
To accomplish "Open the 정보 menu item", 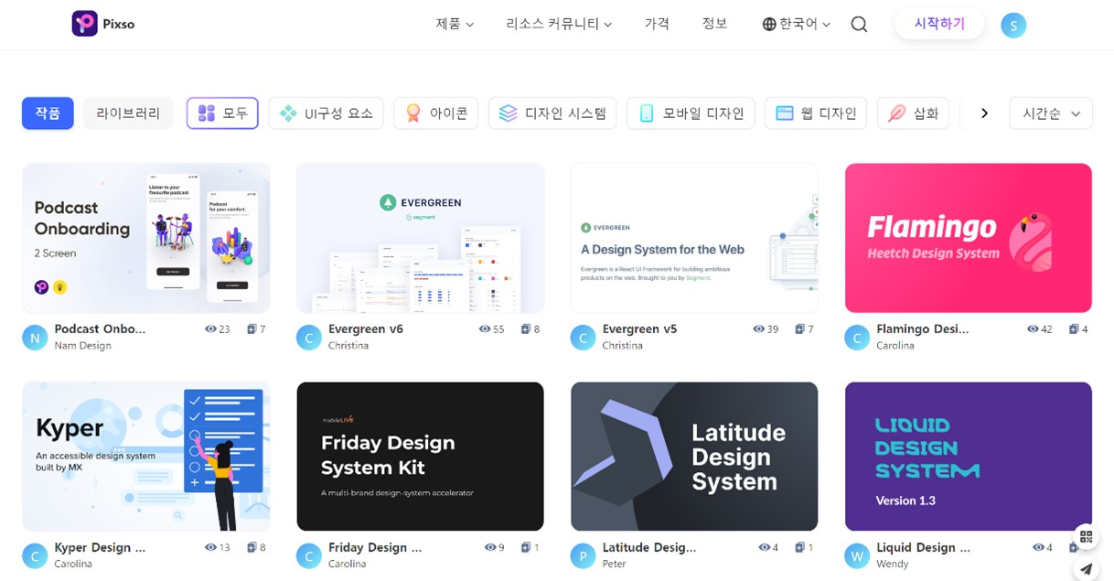I will (x=714, y=24).
